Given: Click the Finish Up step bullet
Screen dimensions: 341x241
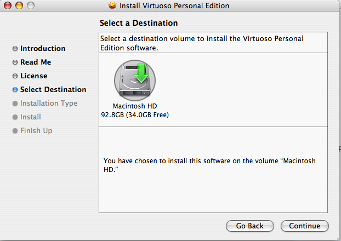Looking at the screenshot, I should tap(15, 131).
